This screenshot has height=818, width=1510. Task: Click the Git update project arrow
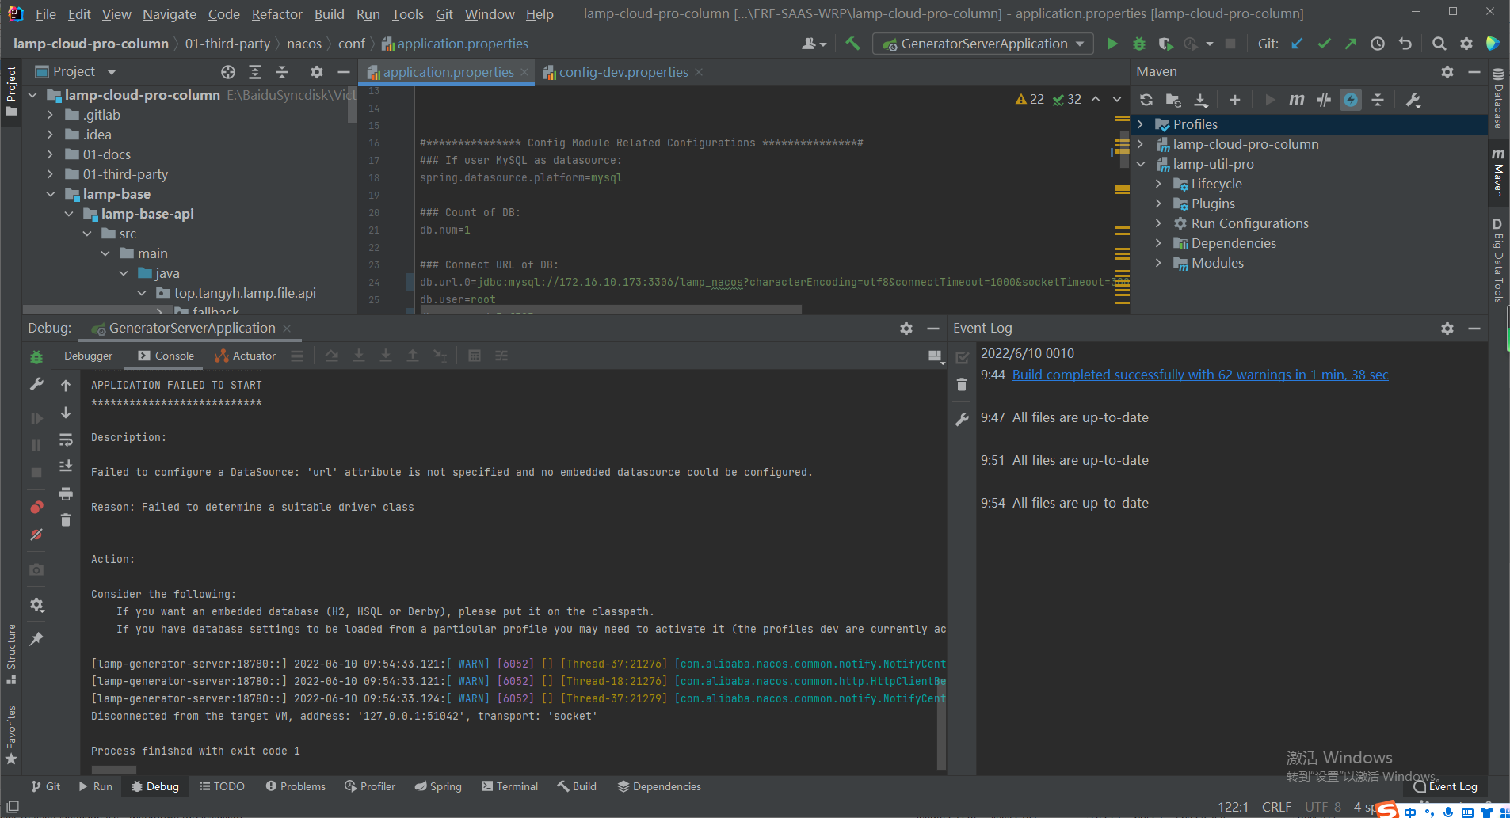tap(1297, 44)
